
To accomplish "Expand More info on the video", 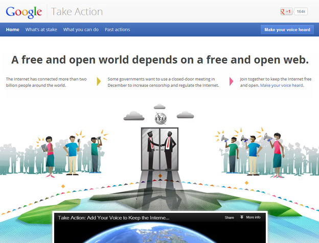I will pos(250,217).
